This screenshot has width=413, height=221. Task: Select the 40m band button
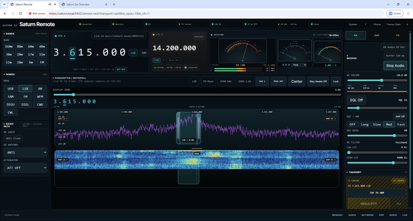(42, 47)
